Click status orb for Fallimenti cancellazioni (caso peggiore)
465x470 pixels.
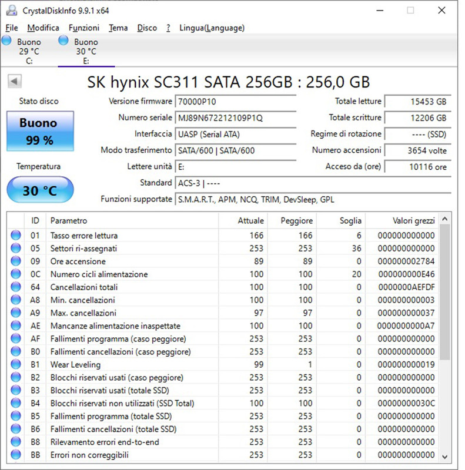click(16, 351)
